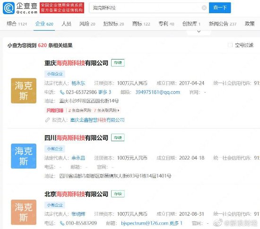
Task: Click the 小微企业 tag under 重庆海克斯科技
Action: [x=54, y=74]
